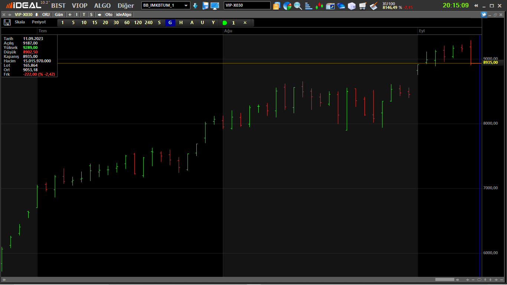Select the 30-minute period button
507x285 pixels.
(x=116, y=23)
